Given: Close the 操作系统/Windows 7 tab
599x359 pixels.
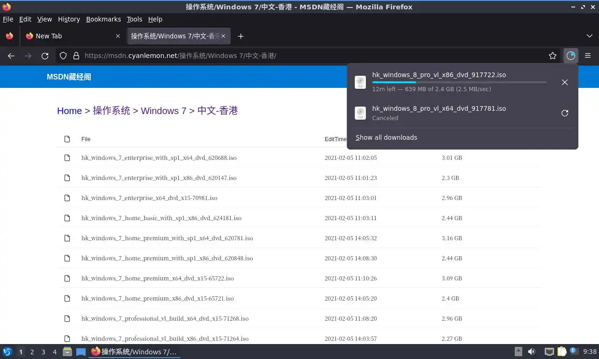Looking at the screenshot, I should [223, 36].
